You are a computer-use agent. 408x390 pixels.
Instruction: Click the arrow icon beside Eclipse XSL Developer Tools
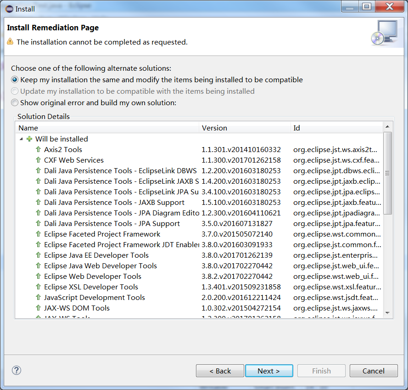[38, 287]
